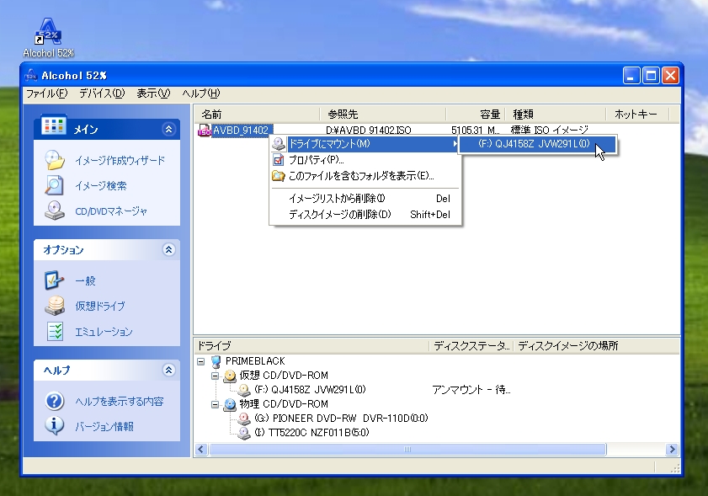Click the 仮想ドライブ disc stack icon
This screenshot has height=496, width=708.
55,306
